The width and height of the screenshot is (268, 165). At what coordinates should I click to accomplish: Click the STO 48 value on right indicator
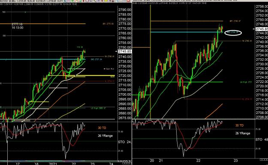pos(262,140)
